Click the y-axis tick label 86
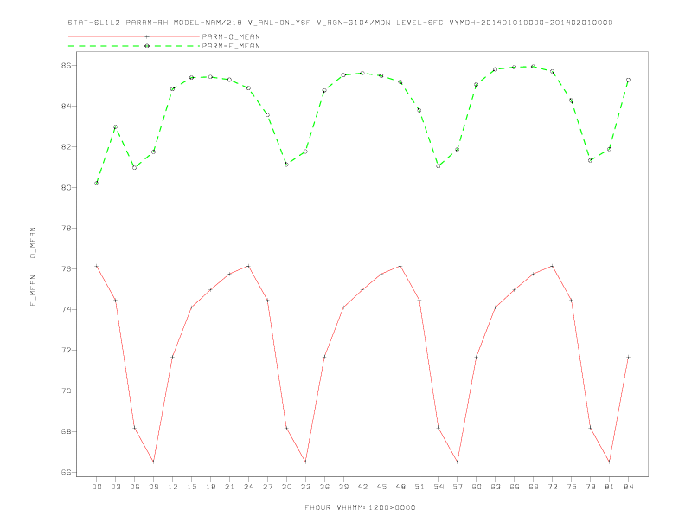This screenshot has height=530, width=685. 67,66
